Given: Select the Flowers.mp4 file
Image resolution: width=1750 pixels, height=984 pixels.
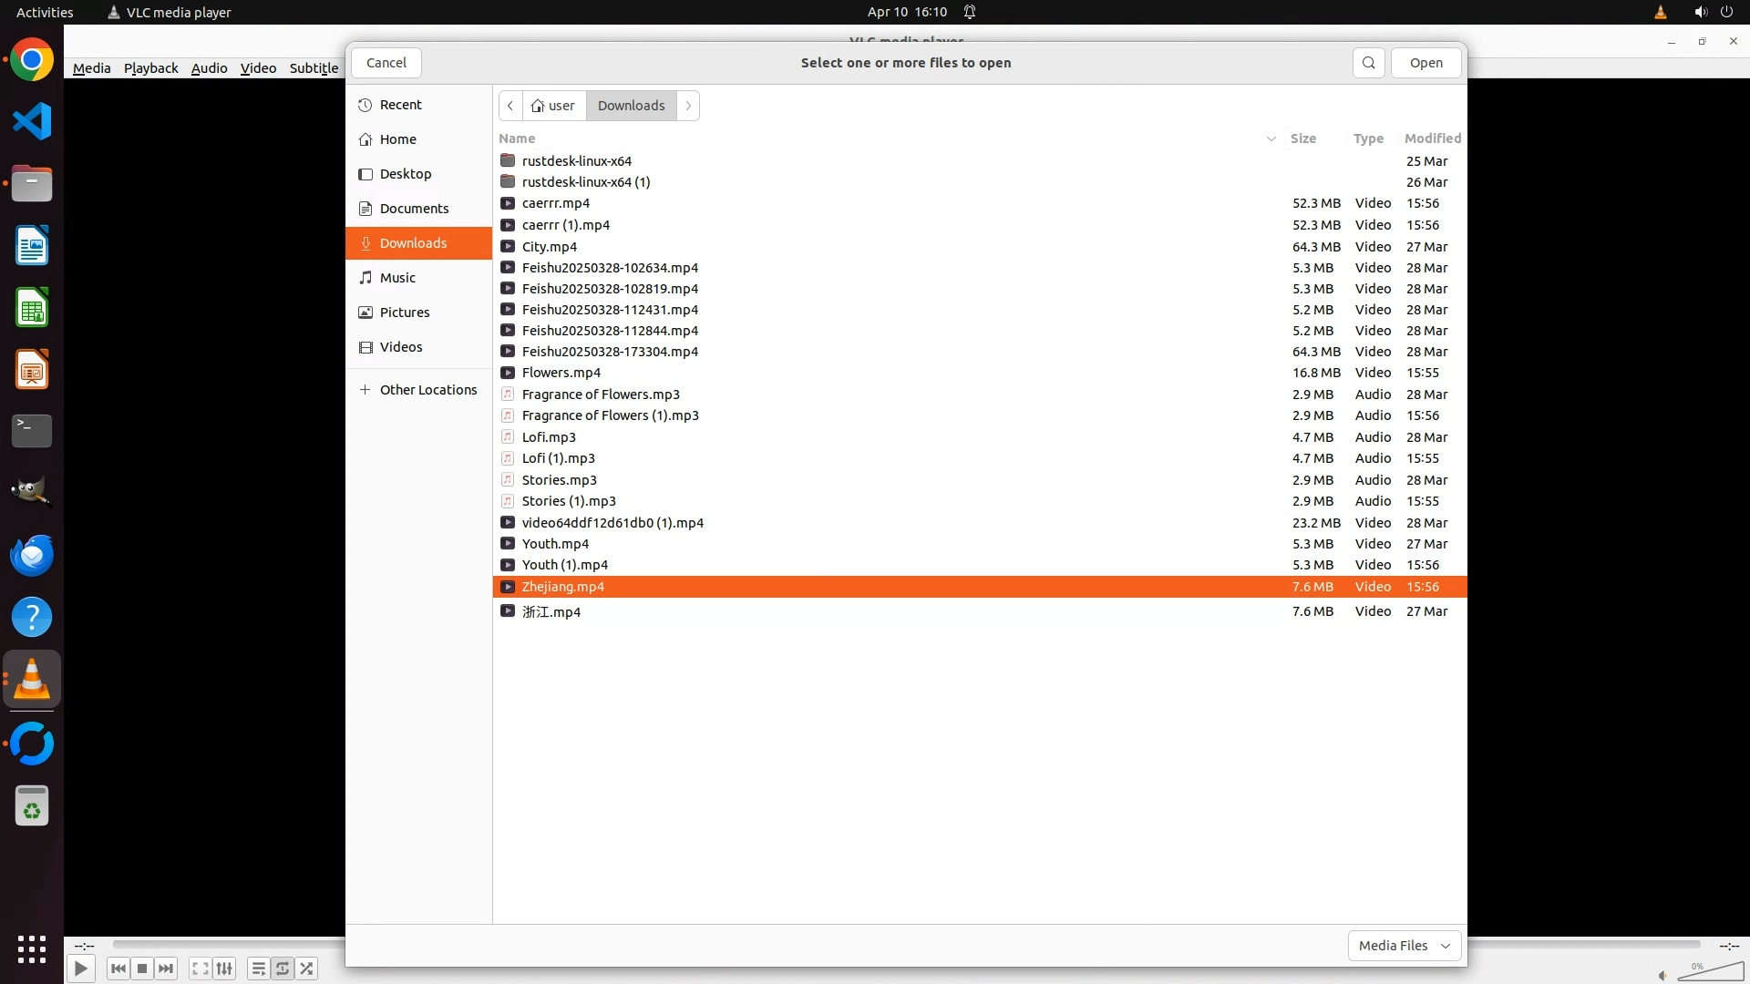Looking at the screenshot, I should tap(561, 373).
